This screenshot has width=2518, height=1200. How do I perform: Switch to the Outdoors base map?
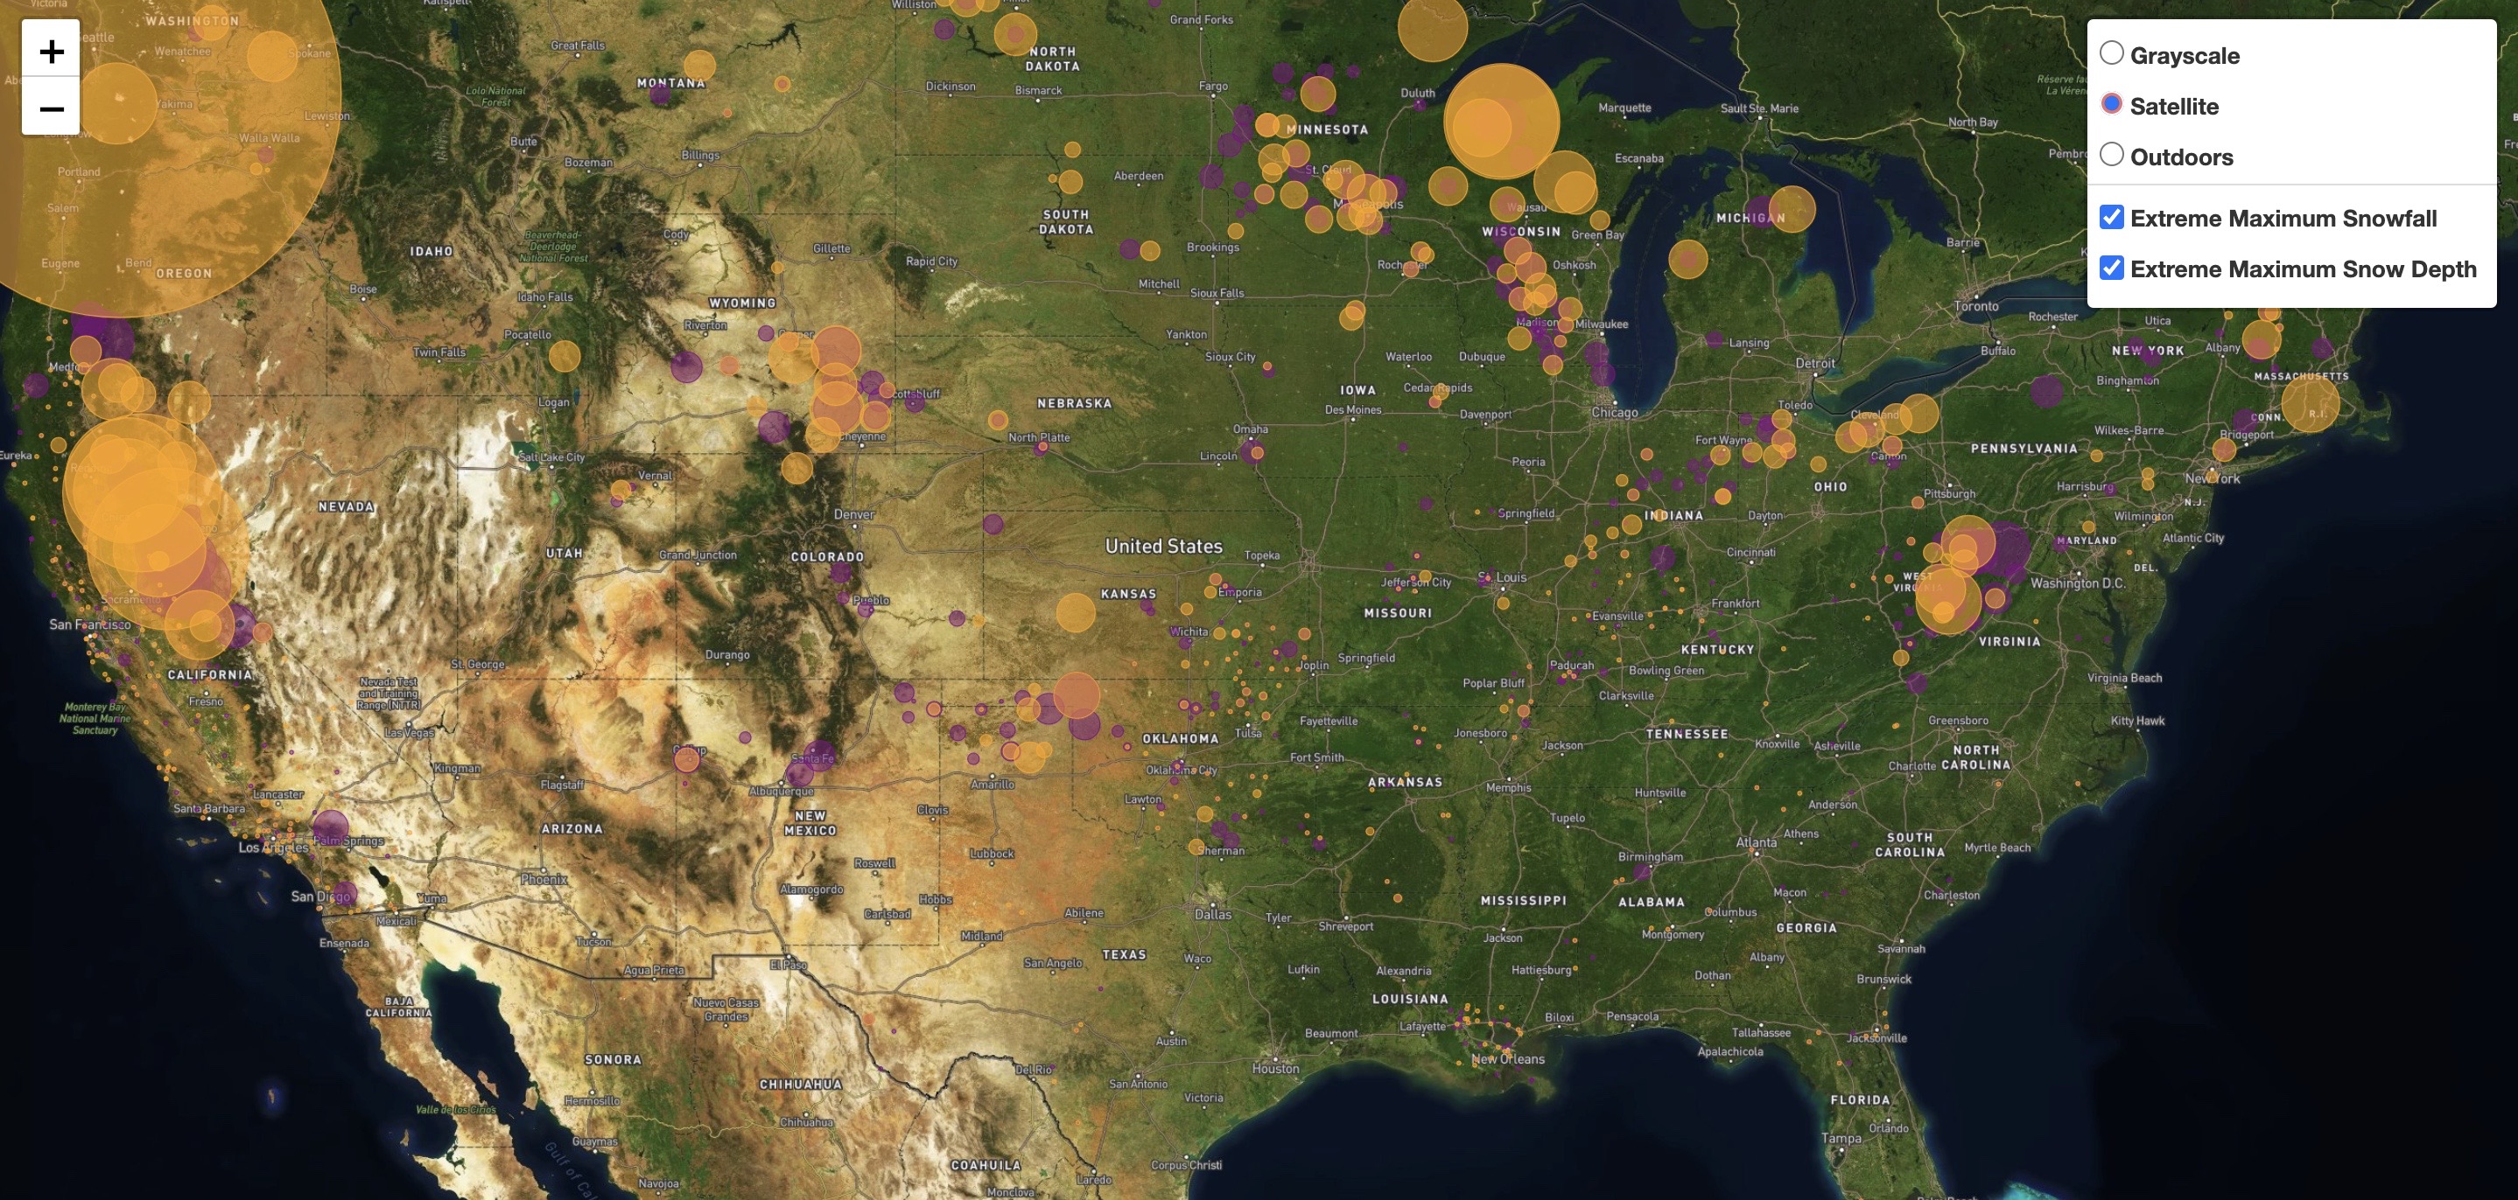[2111, 156]
